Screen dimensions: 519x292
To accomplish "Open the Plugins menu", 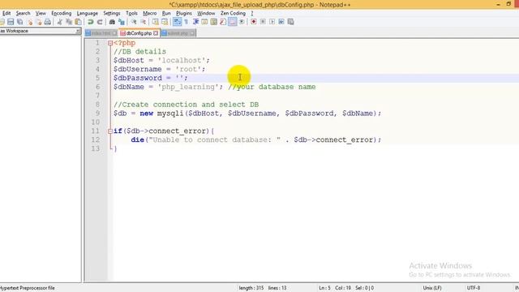I will click(x=184, y=13).
